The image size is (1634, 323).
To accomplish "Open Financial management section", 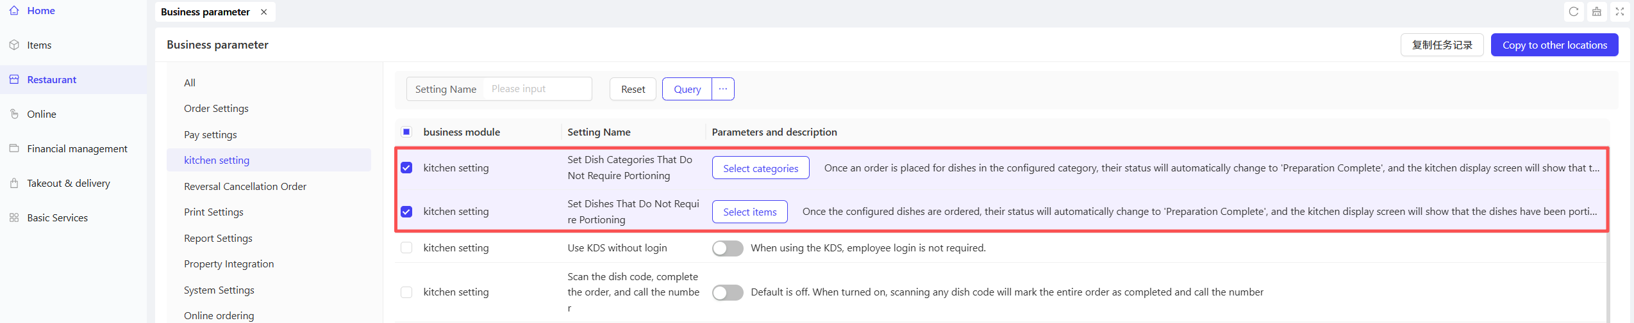I will coord(77,149).
